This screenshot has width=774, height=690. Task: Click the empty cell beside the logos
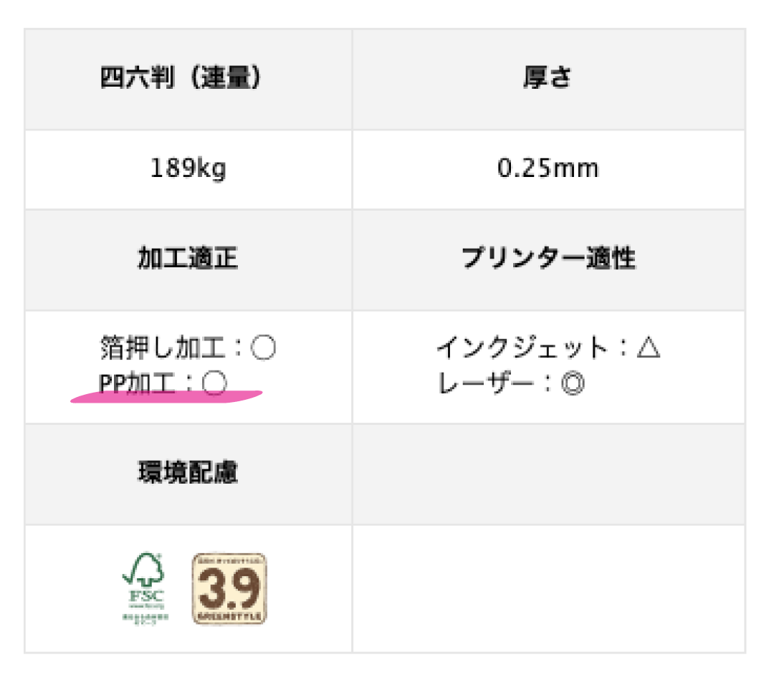[x=549, y=589]
